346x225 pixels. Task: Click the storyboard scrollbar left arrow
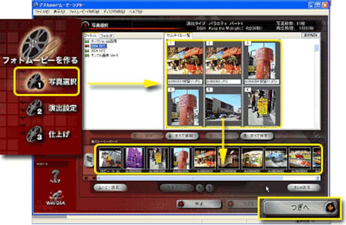click(x=99, y=178)
